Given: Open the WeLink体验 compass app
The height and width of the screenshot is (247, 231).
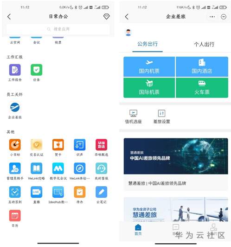Looking at the screenshot, I should (x=80, y=169).
